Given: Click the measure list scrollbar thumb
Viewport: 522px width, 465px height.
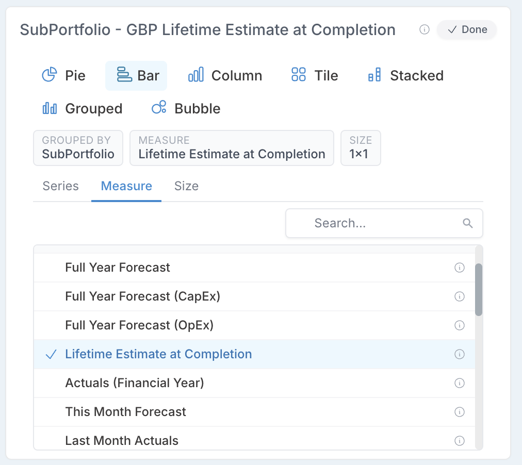Looking at the screenshot, I should [x=479, y=290].
